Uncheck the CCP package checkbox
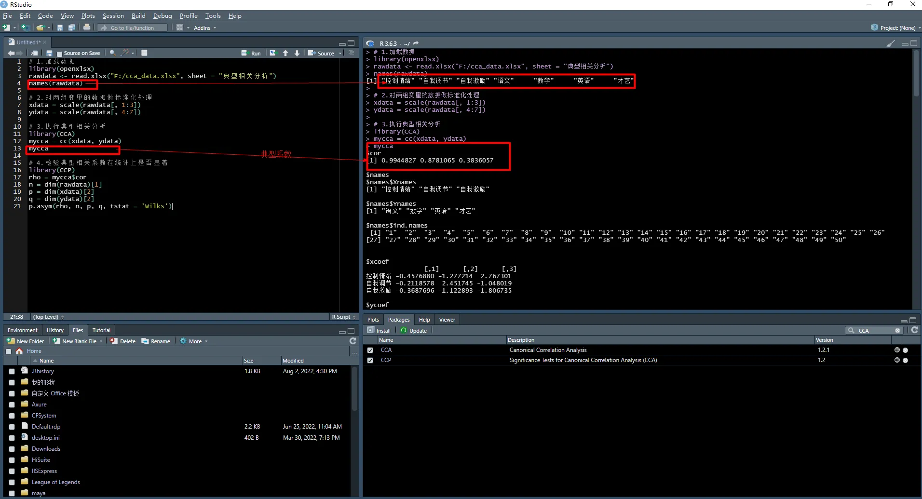922x499 pixels. point(370,360)
